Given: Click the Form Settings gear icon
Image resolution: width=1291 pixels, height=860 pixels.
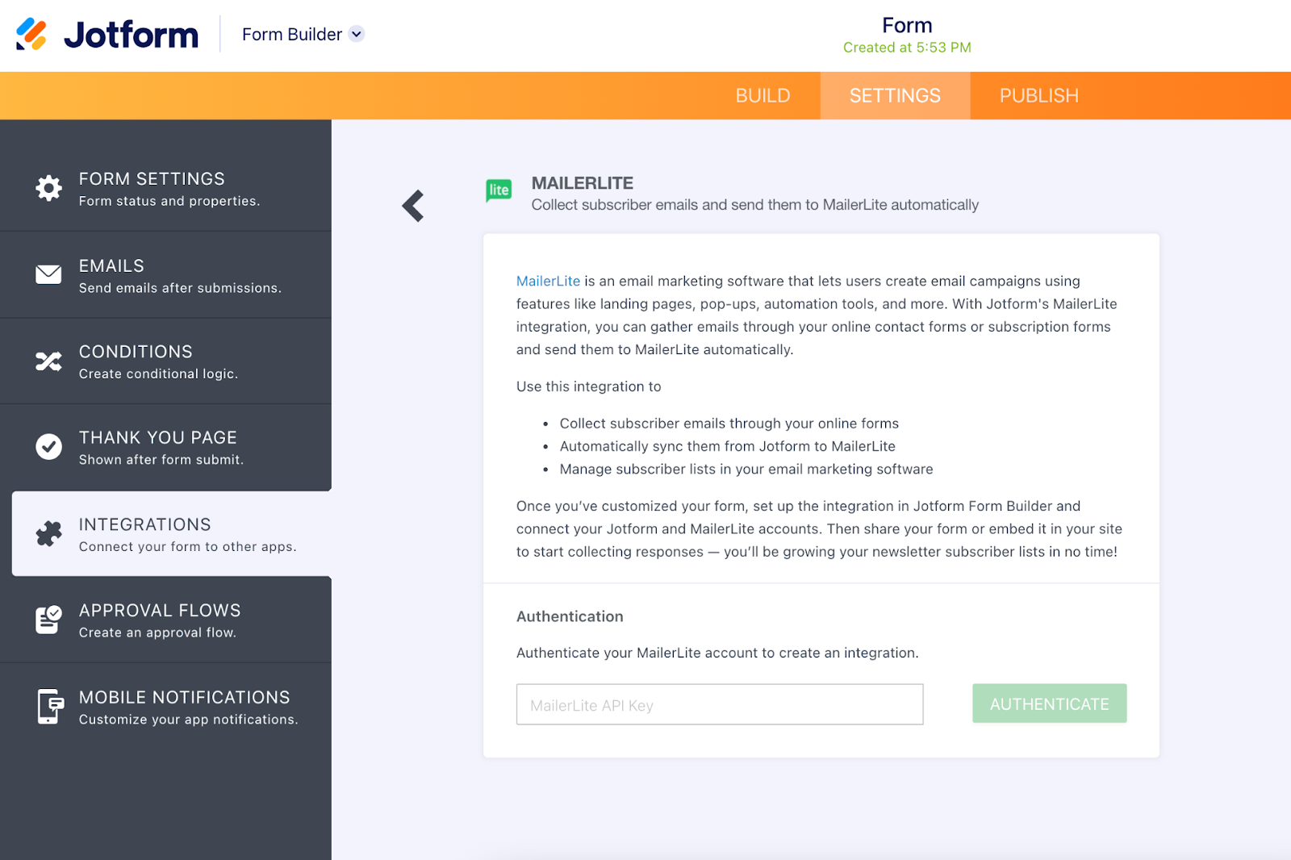Looking at the screenshot, I should 48,188.
